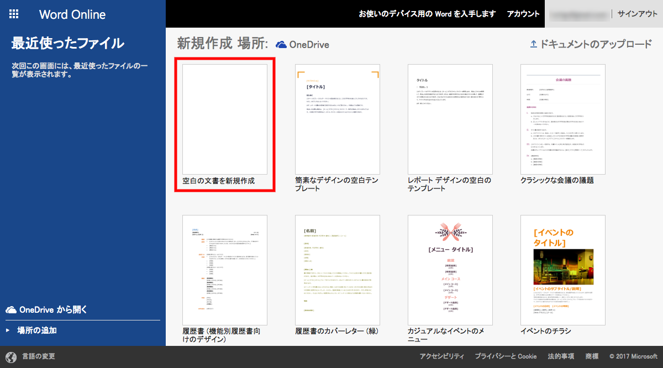Click the 履歴書のカバーレター (緑) label
The height and width of the screenshot is (368, 663).
(x=337, y=332)
